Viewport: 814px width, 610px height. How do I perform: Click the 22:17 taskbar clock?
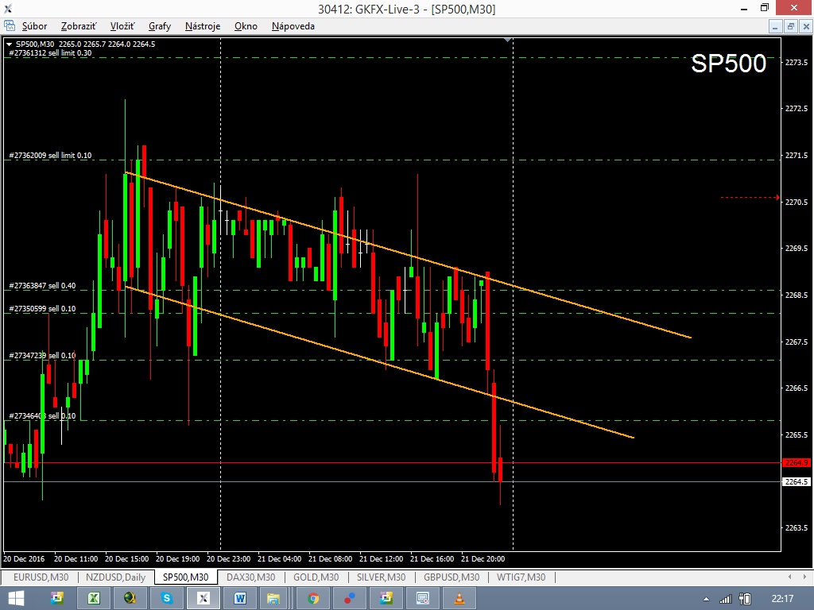[782, 599]
